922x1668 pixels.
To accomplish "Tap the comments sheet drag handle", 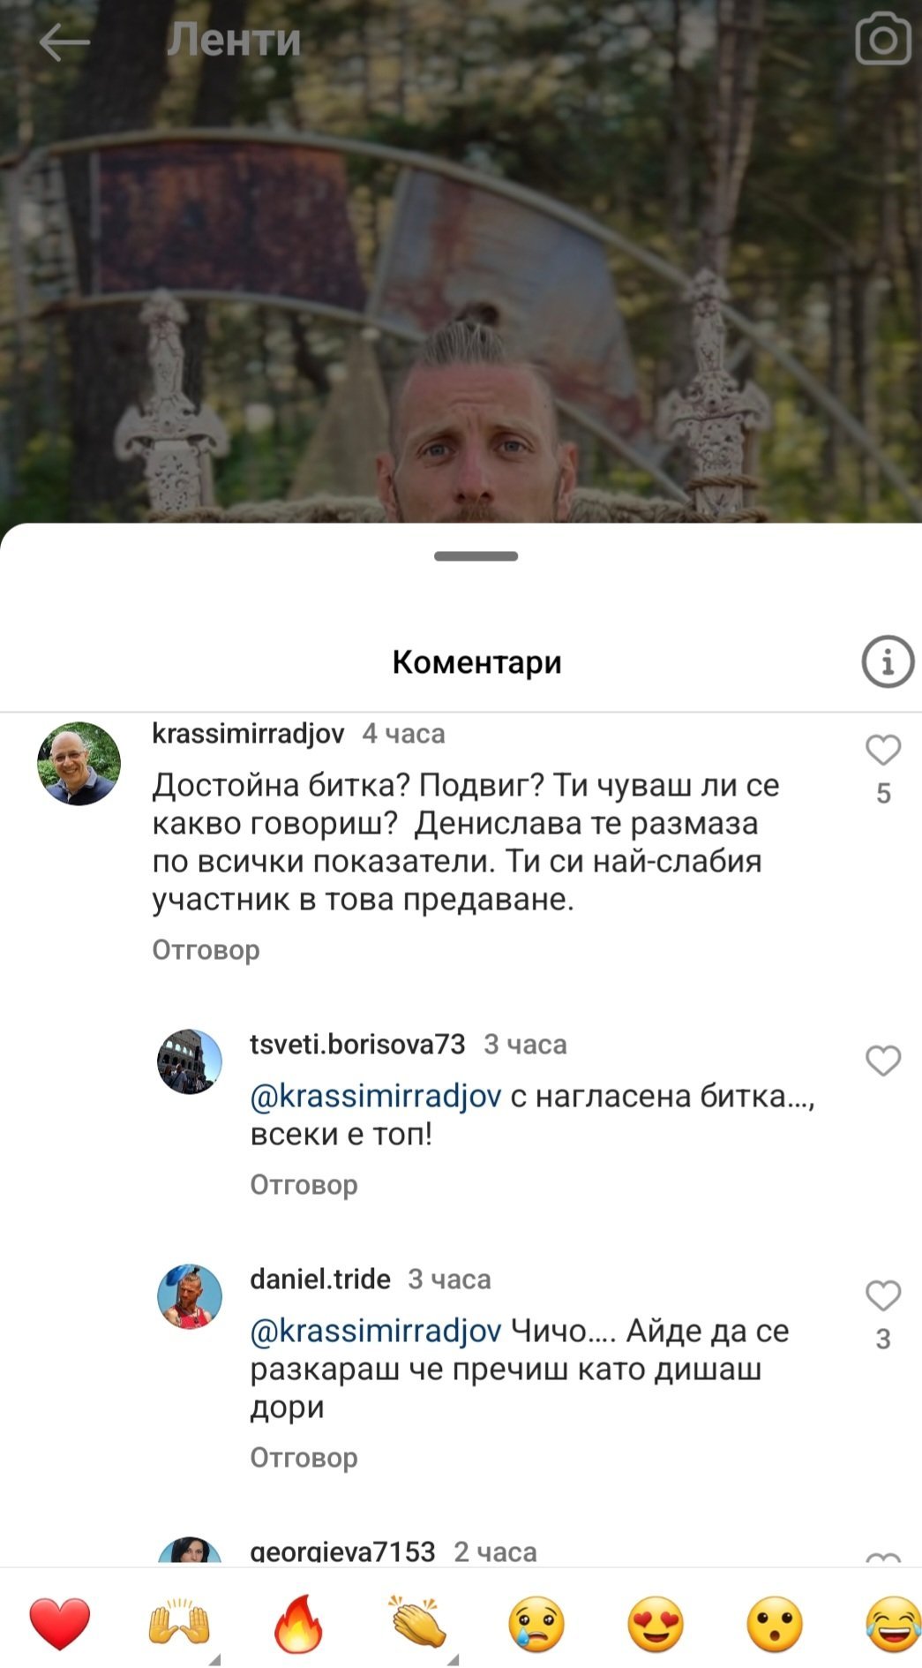I will (476, 556).
